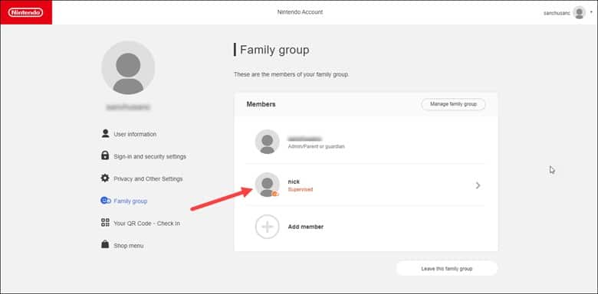Click the Admin/Parent or guardian label
This screenshot has width=598, height=294.
tap(316, 146)
